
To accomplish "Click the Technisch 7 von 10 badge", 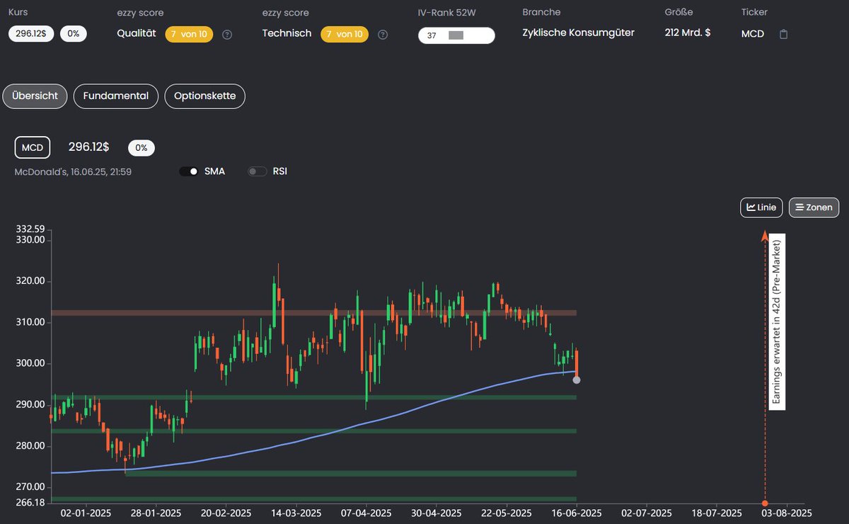I will point(345,34).
